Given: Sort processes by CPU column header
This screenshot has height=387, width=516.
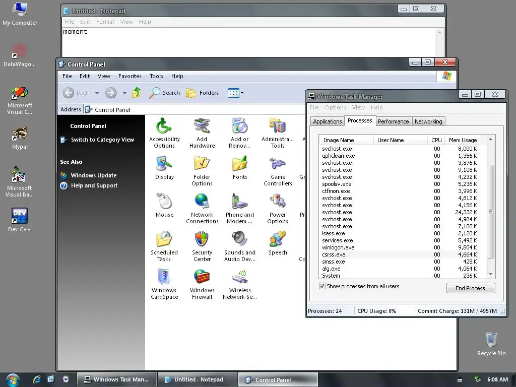Looking at the screenshot, I should (x=436, y=140).
